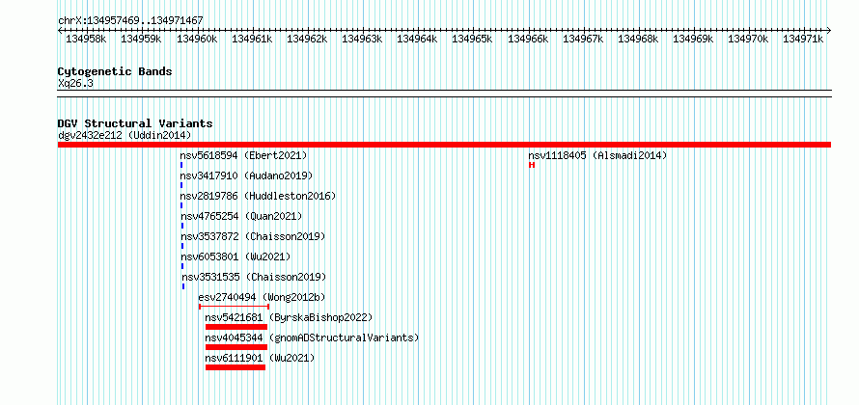Screen dimensions: 859x405
Task: Click the Cytogenetic Bands track title
Action: [x=115, y=71]
